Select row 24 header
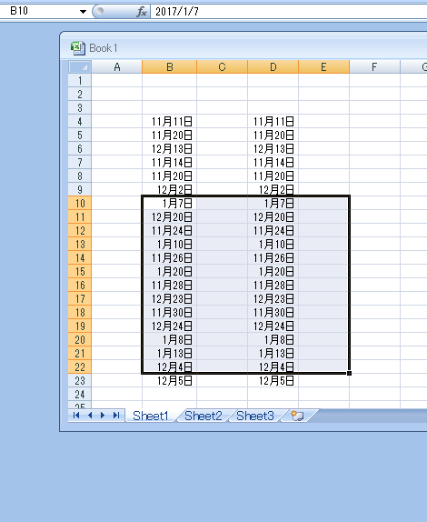Viewport: 427px width, 522px height. tap(80, 395)
